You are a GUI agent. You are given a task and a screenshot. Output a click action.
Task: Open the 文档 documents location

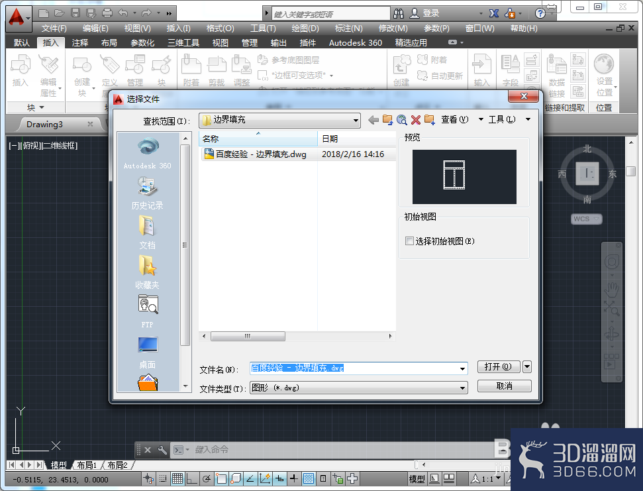point(147,233)
